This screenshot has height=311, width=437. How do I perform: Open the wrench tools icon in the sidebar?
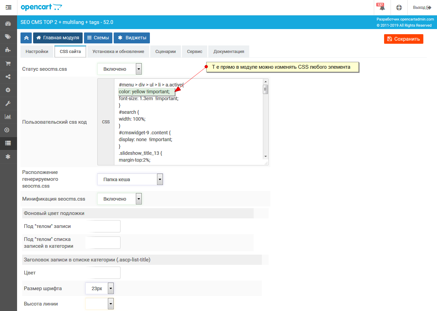[x=8, y=103]
